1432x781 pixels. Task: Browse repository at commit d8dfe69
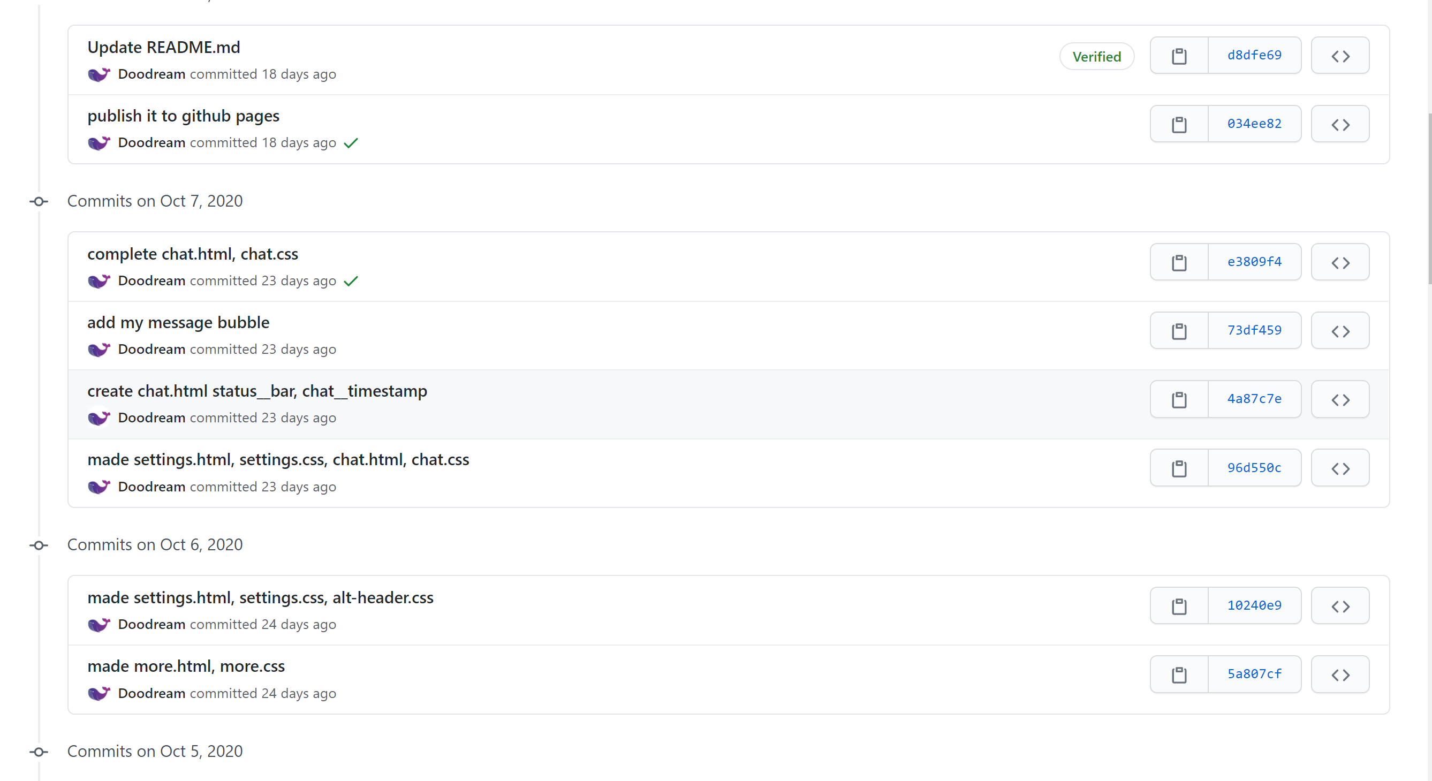coord(1340,56)
